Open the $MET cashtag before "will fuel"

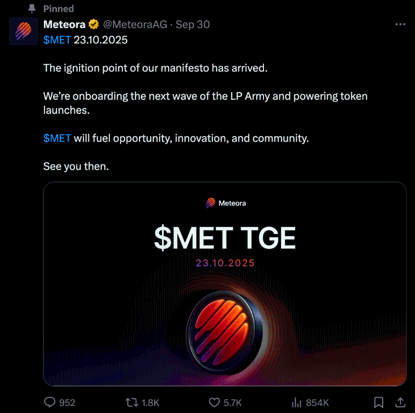pyautogui.click(x=57, y=138)
